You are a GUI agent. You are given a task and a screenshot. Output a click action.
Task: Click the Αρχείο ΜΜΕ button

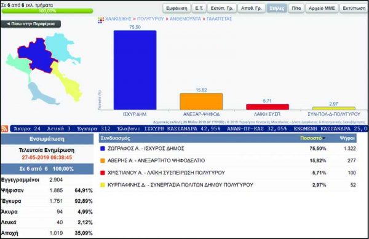pyautogui.click(x=322, y=8)
